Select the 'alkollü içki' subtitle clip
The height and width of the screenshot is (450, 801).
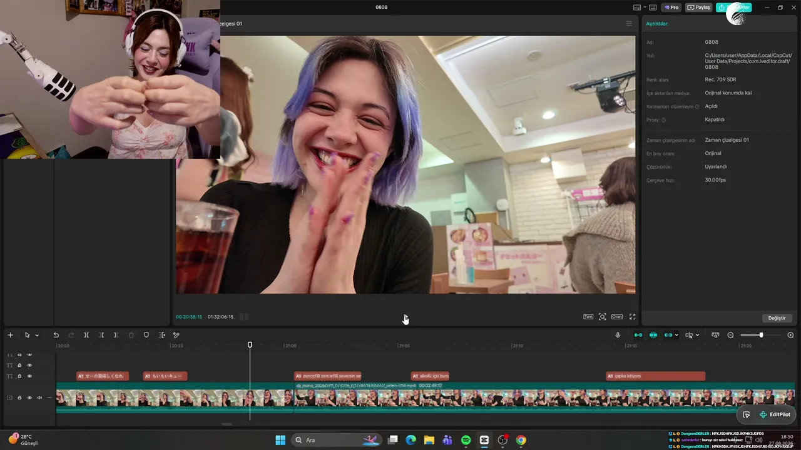[x=430, y=376]
